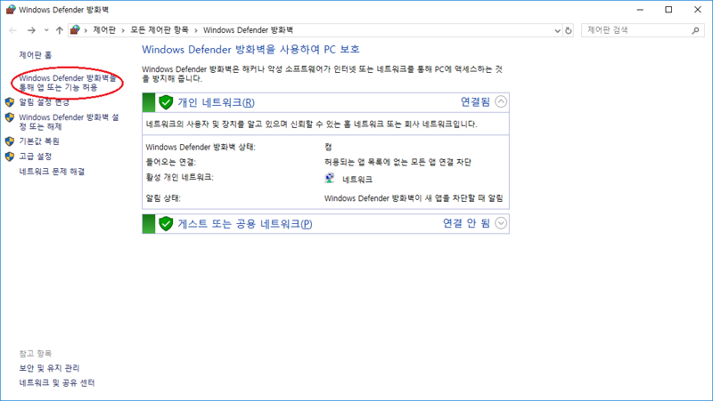Refresh the control panel page
Viewport: 713px width, 401px height.
[x=569, y=30]
